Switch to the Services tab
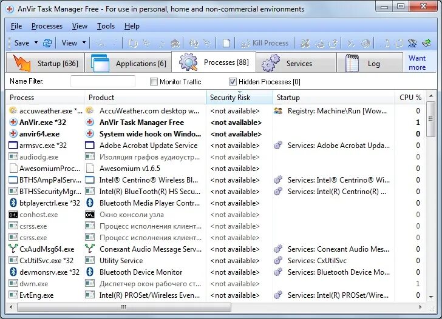 tap(296, 63)
